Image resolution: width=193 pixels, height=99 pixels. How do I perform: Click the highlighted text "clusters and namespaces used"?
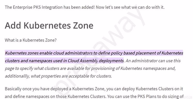31,61
